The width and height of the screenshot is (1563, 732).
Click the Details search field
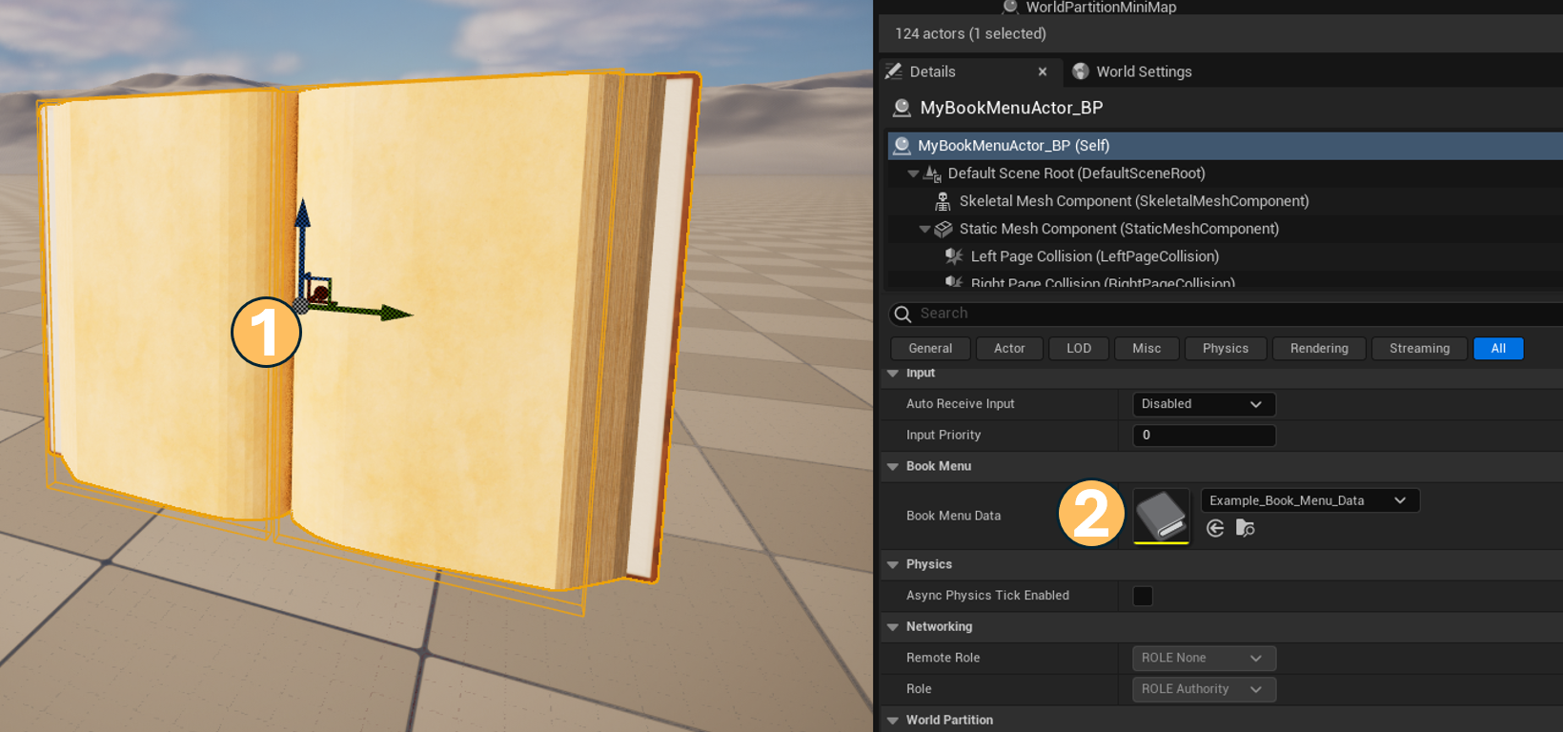pyautogui.click(x=1226, y=314)
